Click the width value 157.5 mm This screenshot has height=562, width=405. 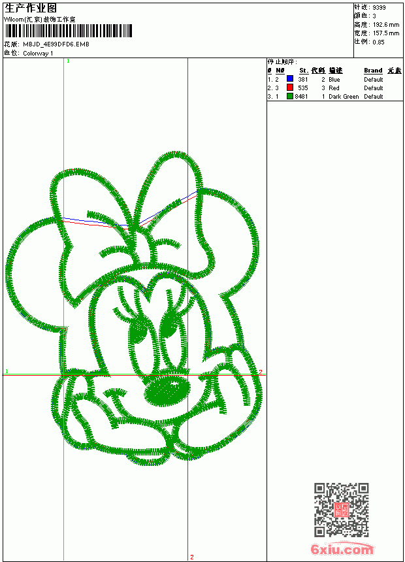pos(386,33)
